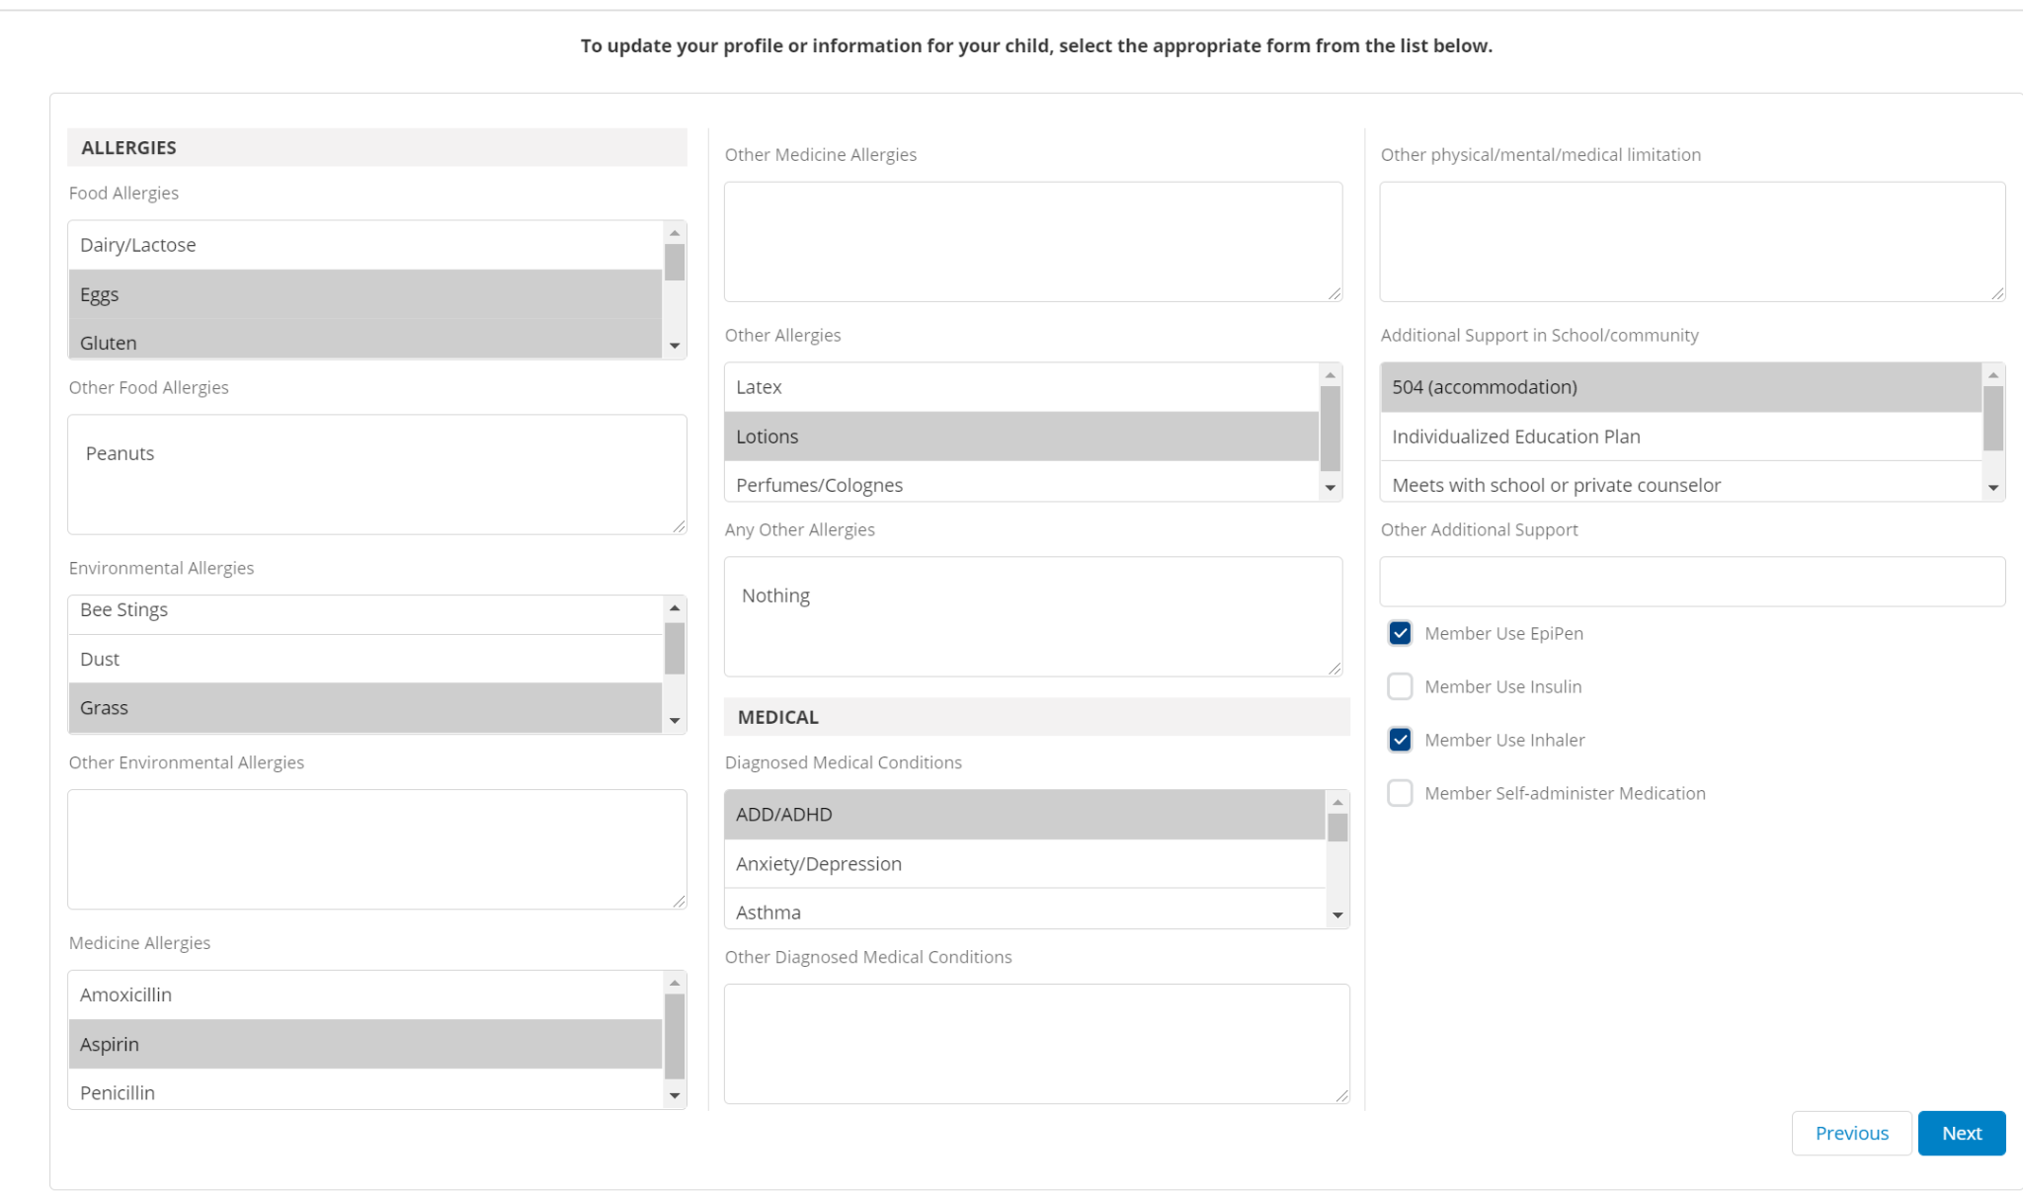2023x1193 pixels.
Task: Click the Next button
Action: click(1961, 1133)
